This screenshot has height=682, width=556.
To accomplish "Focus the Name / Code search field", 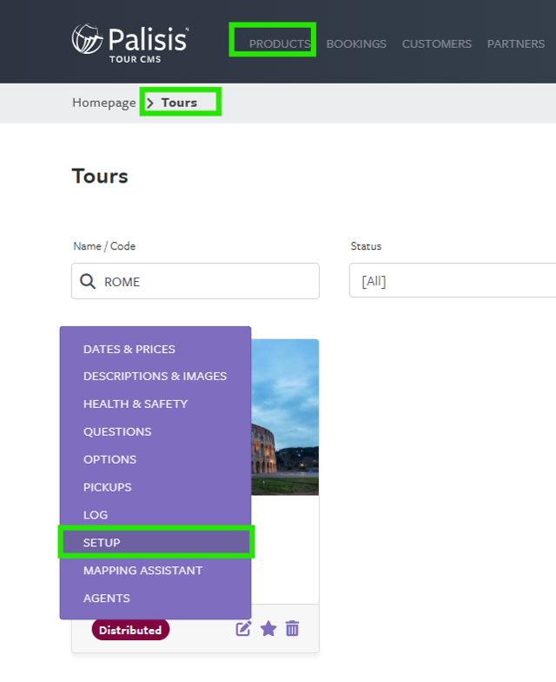I will 195,281.
